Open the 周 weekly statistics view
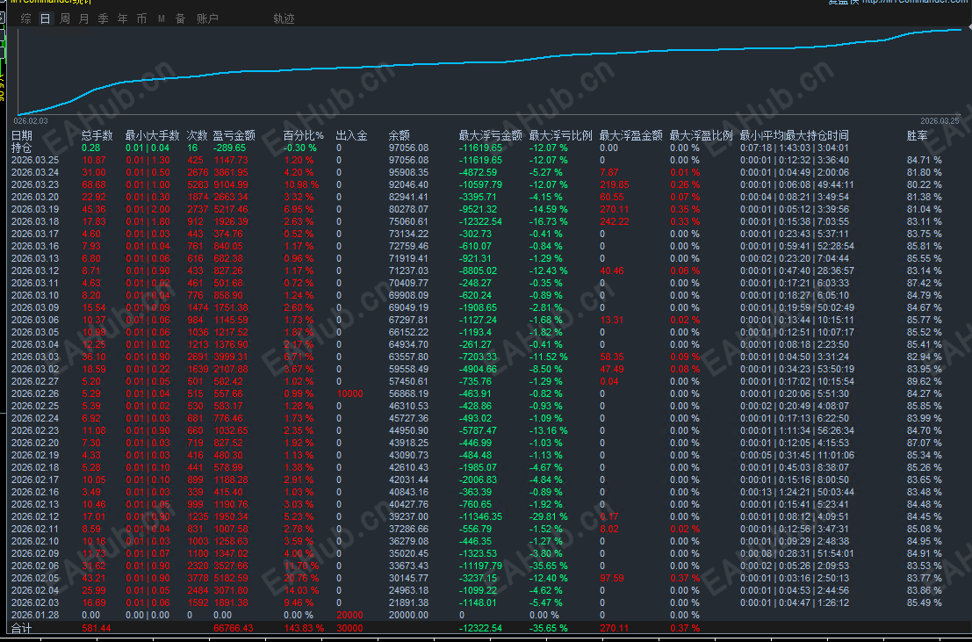Screen dimensions: 972x642 pyautogui.click(x=66, y=18)
